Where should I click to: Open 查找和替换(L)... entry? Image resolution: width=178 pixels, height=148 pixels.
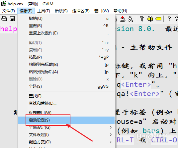click(66, 103)
